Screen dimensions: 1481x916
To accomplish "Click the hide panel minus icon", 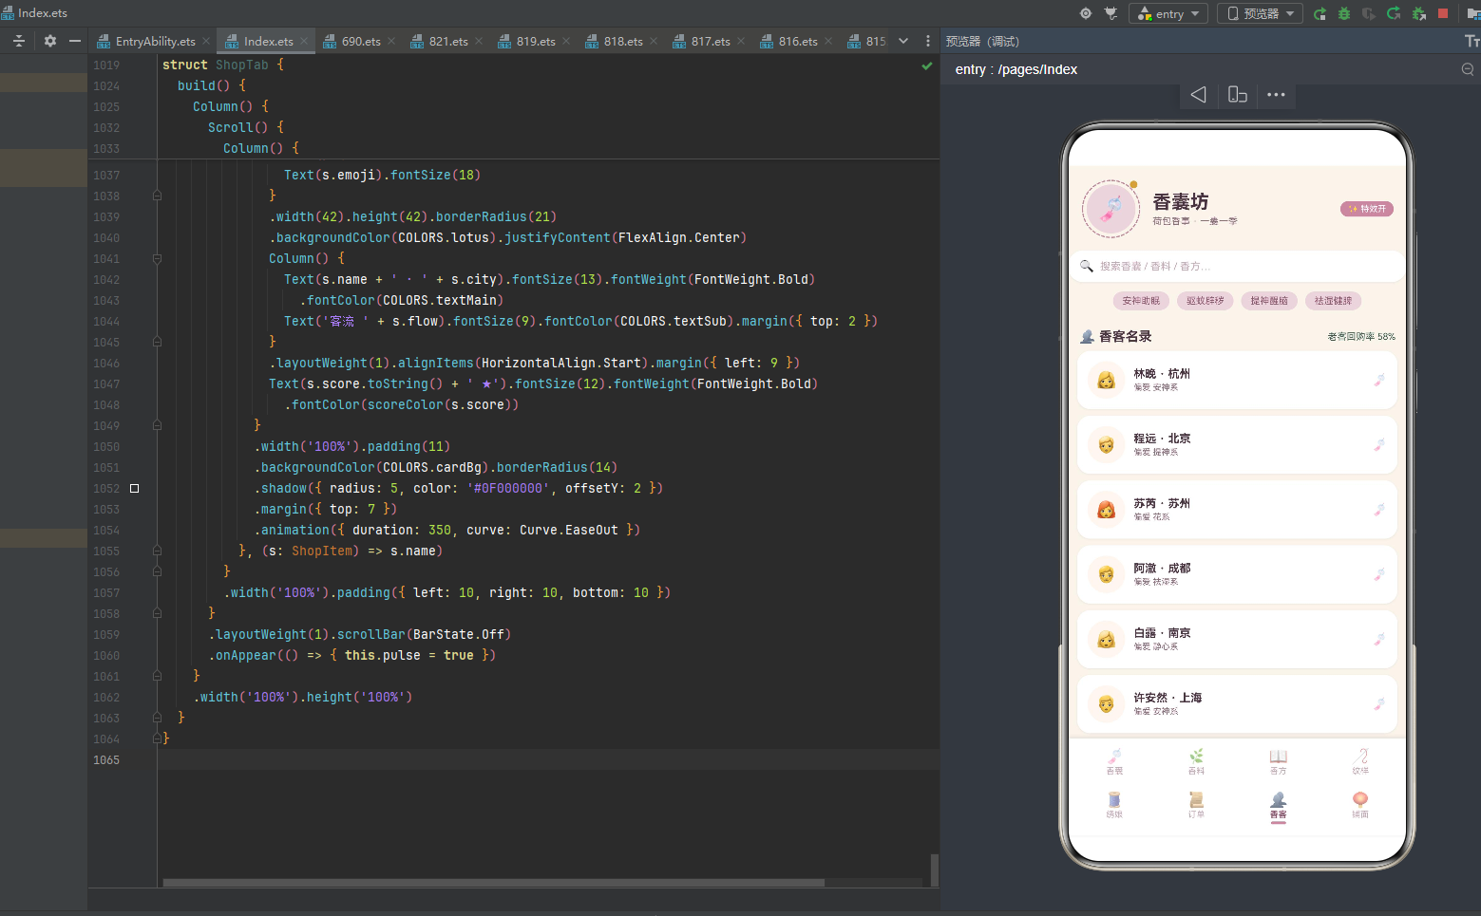I will (75, 41).
